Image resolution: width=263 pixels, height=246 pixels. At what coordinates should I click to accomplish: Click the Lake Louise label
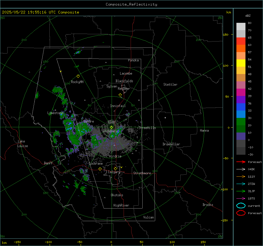point(23,144)
